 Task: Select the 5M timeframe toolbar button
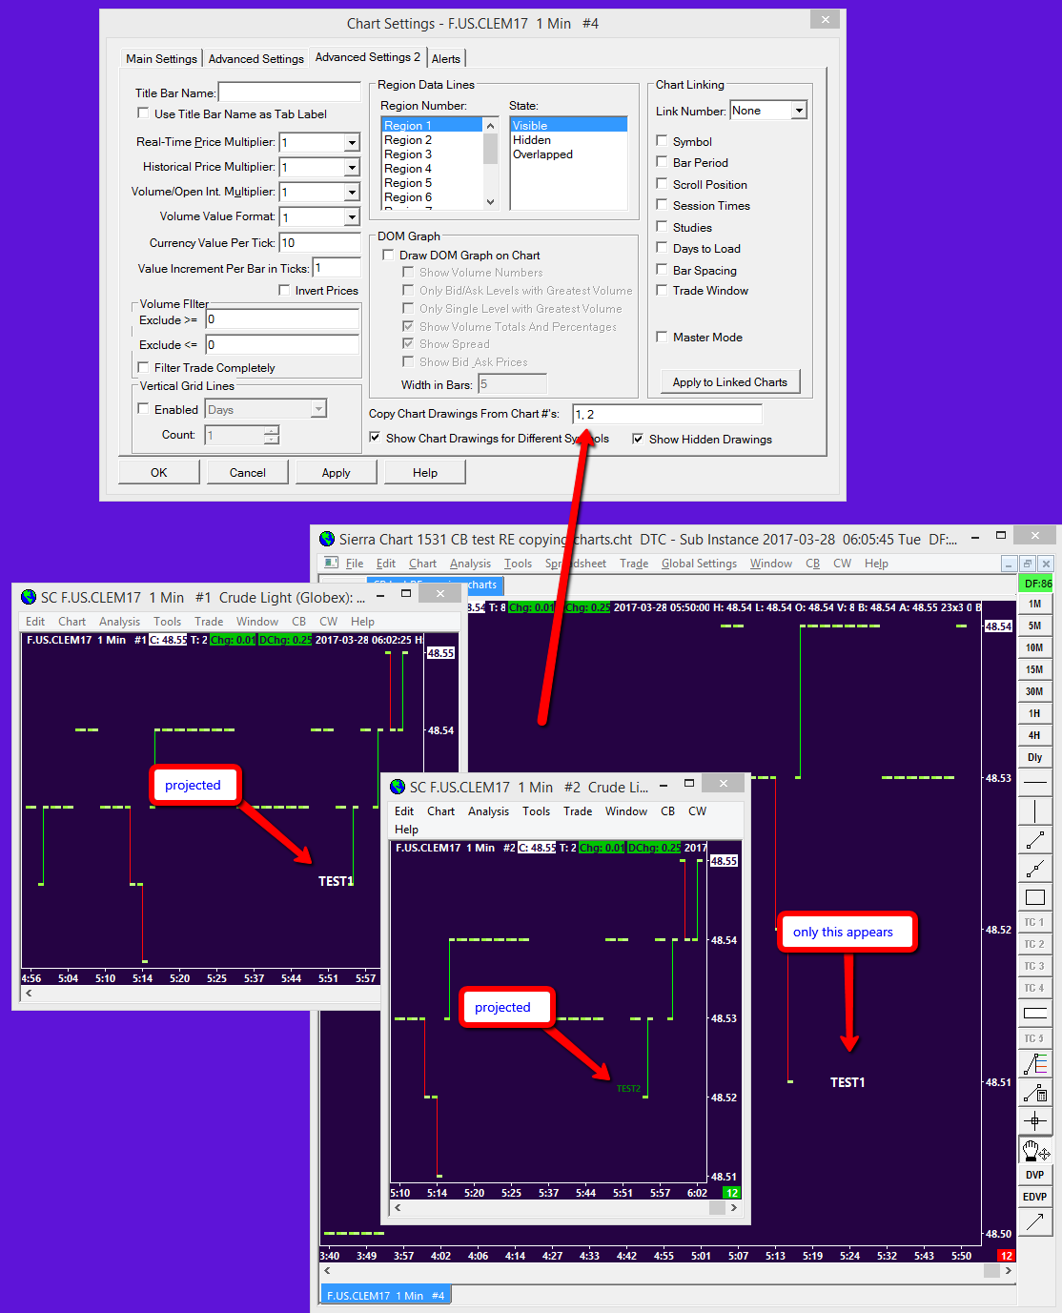(1034, 626)
